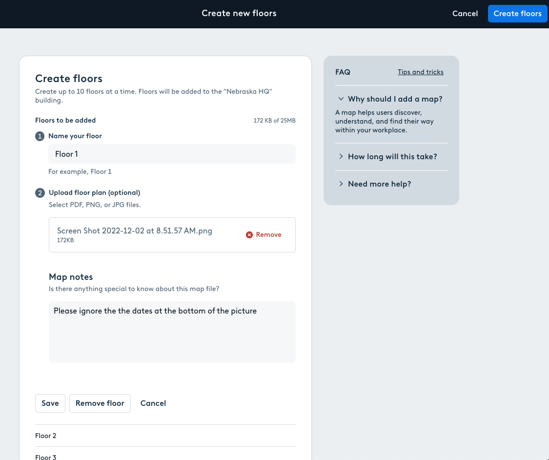Click the uploaded Screen Shot 2022-12-02 file name
Image resolution: width=549 pixels, height=460 pixels.
(x=135, y=230)
